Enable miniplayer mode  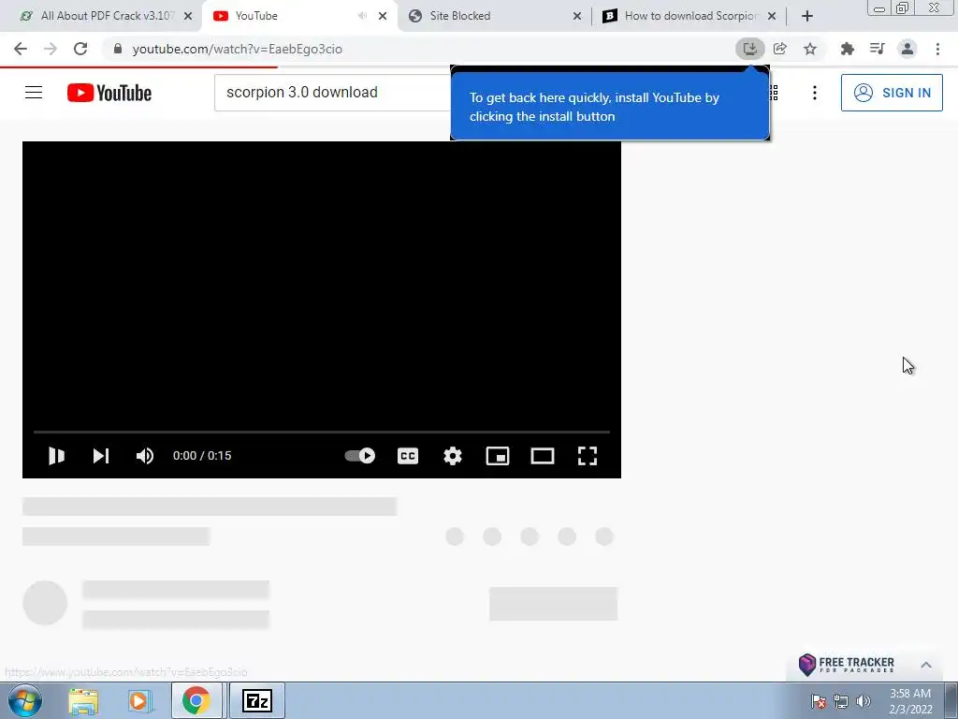point(498,456)
